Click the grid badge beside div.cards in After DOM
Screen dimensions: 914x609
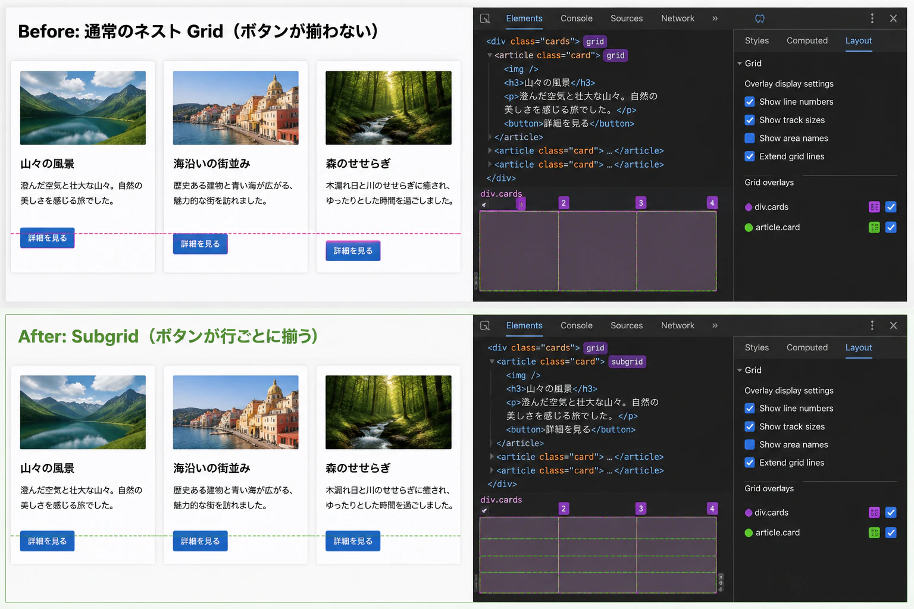(x=595, y=348)
